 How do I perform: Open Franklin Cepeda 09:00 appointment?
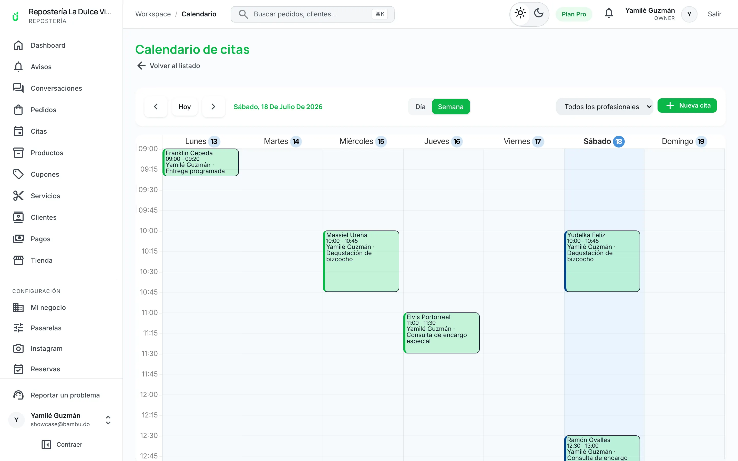tap(201, 162)
